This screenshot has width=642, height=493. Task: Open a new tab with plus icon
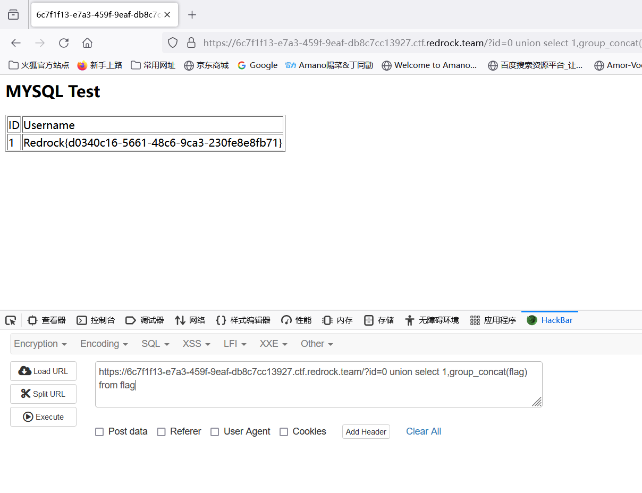click(192, 15)
